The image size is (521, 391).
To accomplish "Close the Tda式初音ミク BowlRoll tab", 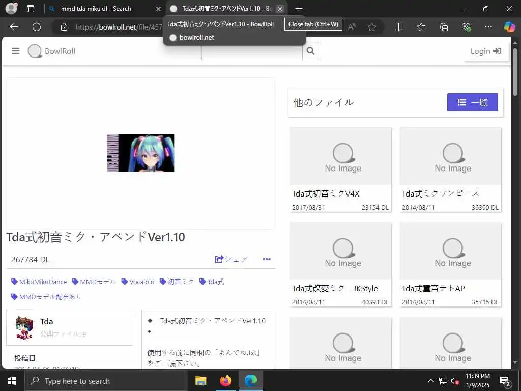I will click(280, 9).
